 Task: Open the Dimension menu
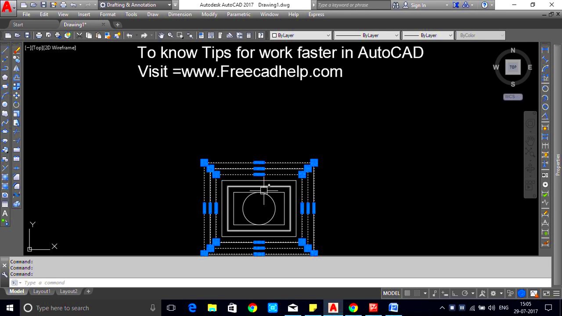180,14
